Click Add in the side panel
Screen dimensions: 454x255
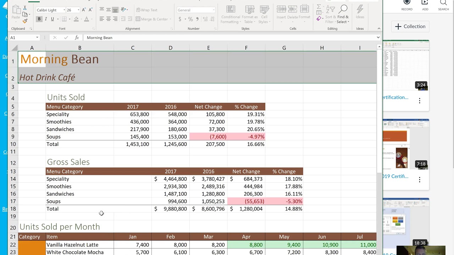(425, 5)
